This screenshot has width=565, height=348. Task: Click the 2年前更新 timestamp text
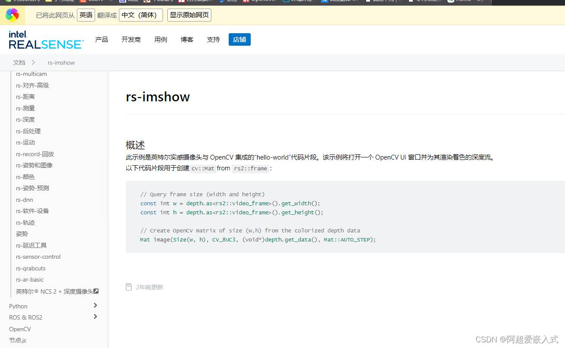150,287
